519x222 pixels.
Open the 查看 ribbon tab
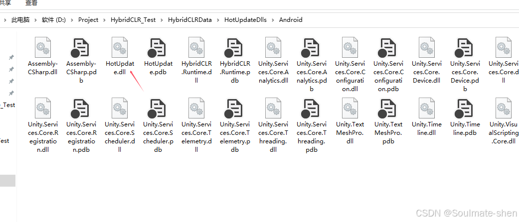coord(31,3)
